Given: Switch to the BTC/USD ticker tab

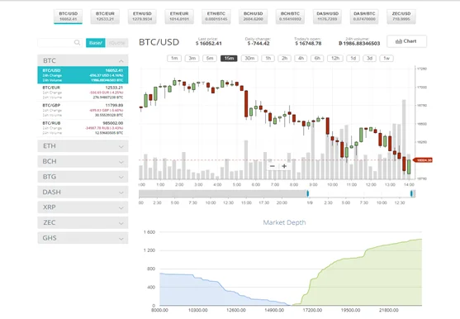Looking at the screenshot, I should pyautogui.click(x=68, y=17).
